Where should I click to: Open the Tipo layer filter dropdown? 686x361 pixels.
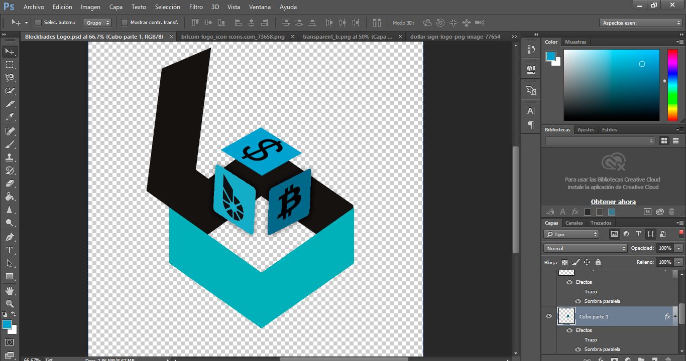pos(571,234)
